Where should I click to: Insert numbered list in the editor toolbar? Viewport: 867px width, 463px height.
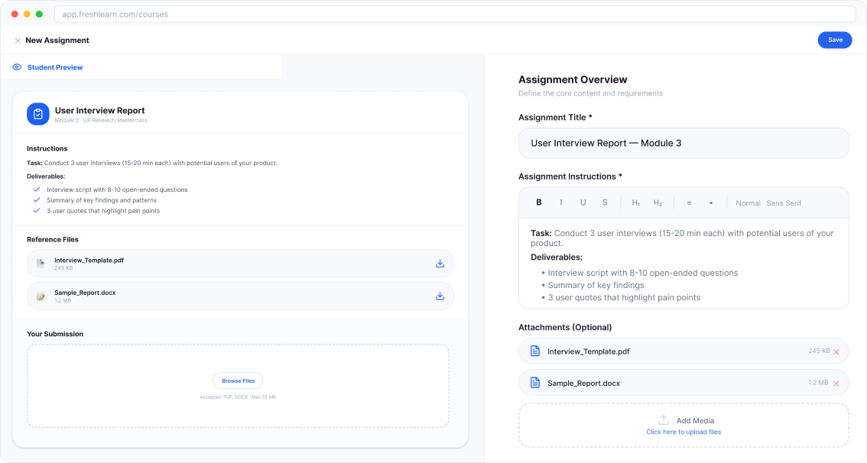pyautogui.click(x=689, y=202)
